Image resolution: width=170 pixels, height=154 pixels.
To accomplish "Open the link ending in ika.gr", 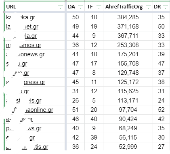I will [21, 17].
